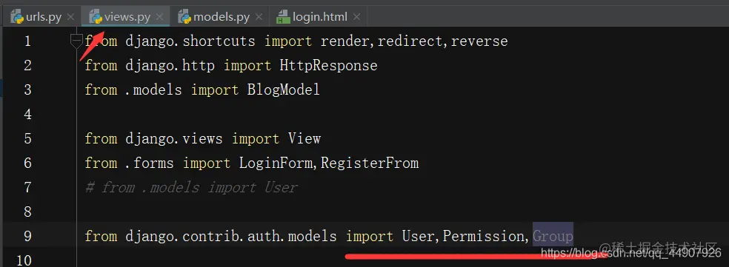Click 'BlogModel' on line 3
729x267 pixels.
tap(284, 89)
